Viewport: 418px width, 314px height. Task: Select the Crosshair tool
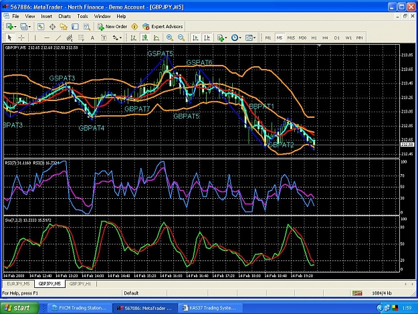(x=21, y=38)
